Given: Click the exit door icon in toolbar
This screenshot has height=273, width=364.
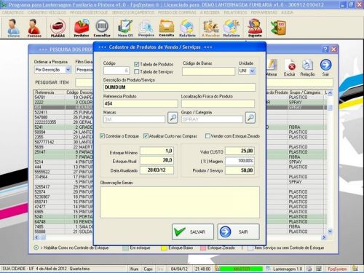Looking at the screenshot, I should pos(279,28).
